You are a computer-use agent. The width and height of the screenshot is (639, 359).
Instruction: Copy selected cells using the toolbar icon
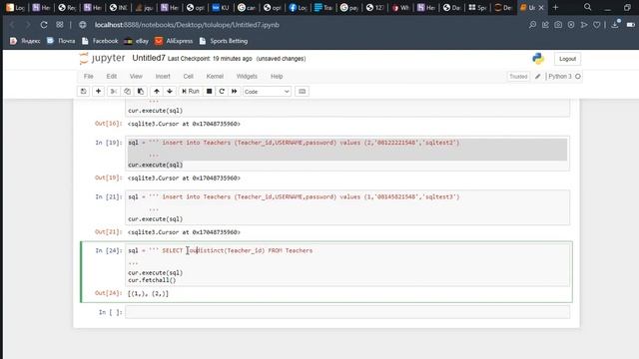click(x=127, y=91)
